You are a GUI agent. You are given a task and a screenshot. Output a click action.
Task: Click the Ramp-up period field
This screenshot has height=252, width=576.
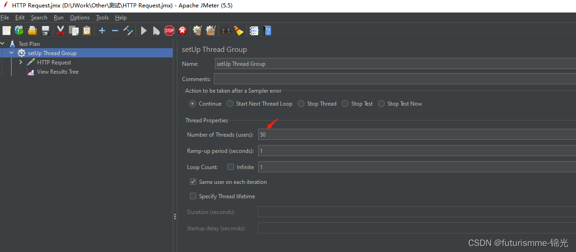pos(417,151)
